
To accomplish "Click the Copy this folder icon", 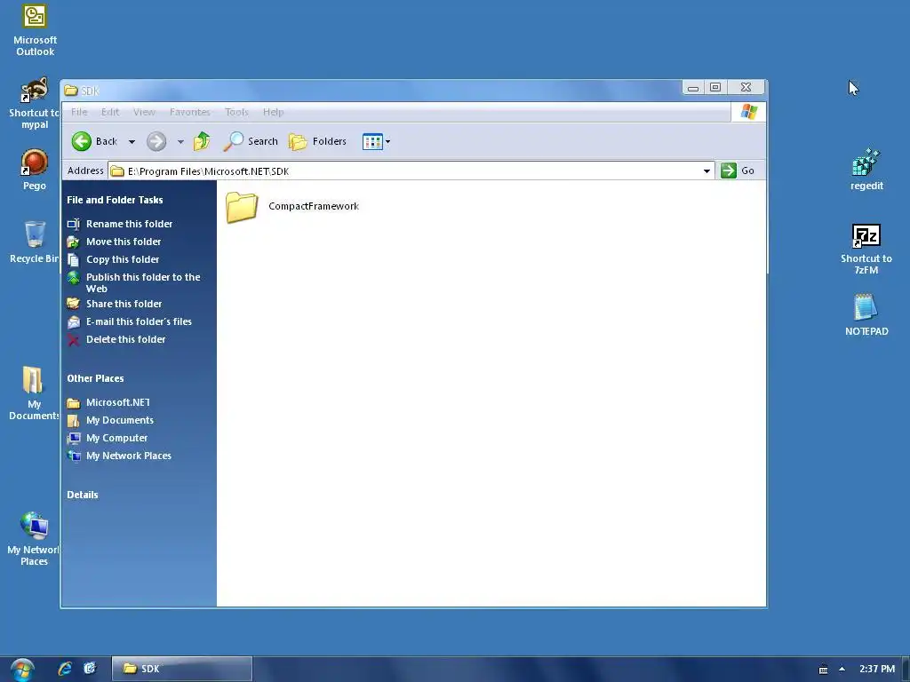I will [73, 260].
